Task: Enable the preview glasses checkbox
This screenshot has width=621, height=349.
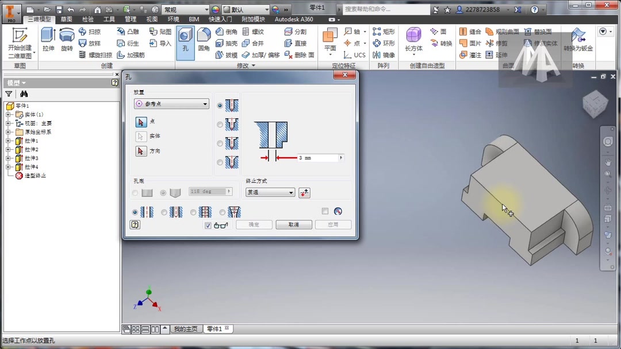Action: [x=209, y=225]
